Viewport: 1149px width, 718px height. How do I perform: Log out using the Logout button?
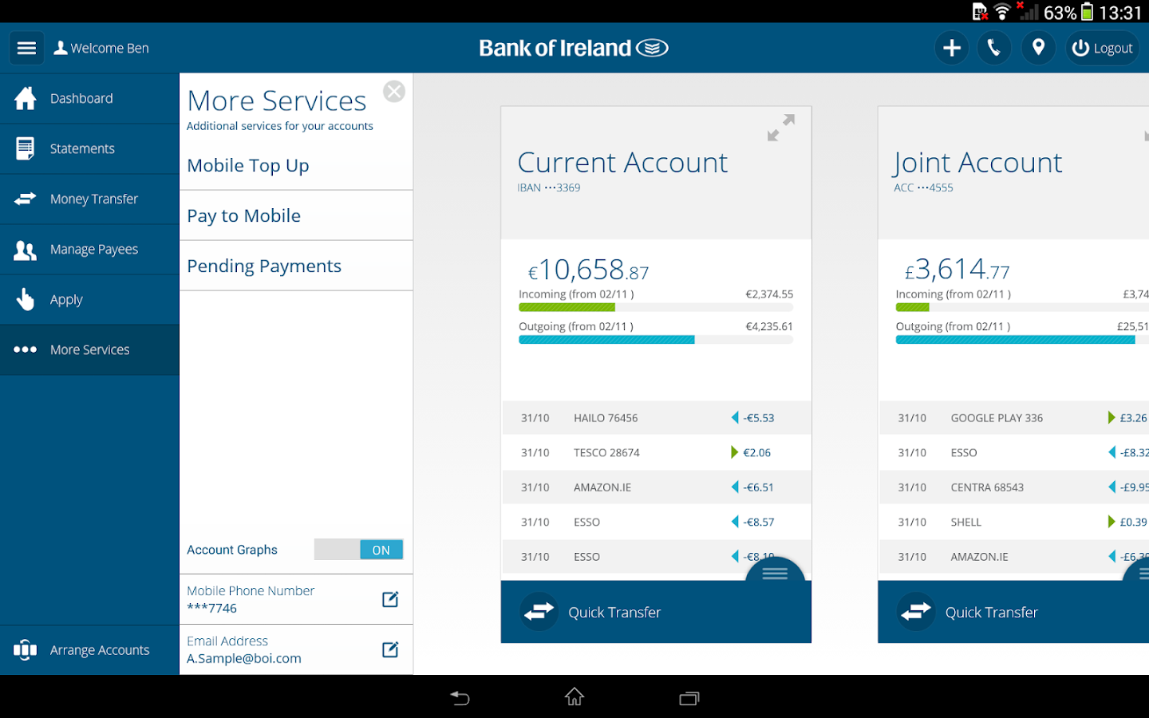1103,48
